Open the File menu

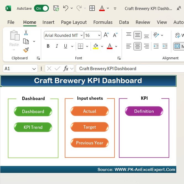point(11,22)
